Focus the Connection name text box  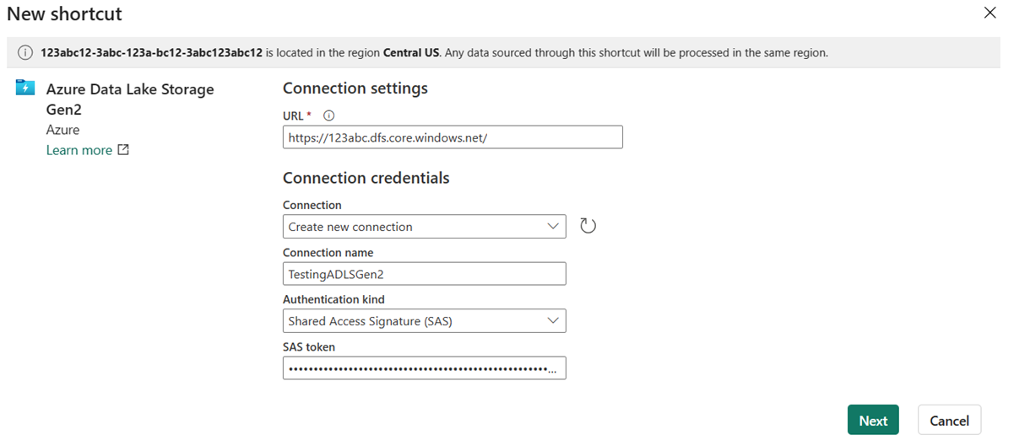pos(424,274)
